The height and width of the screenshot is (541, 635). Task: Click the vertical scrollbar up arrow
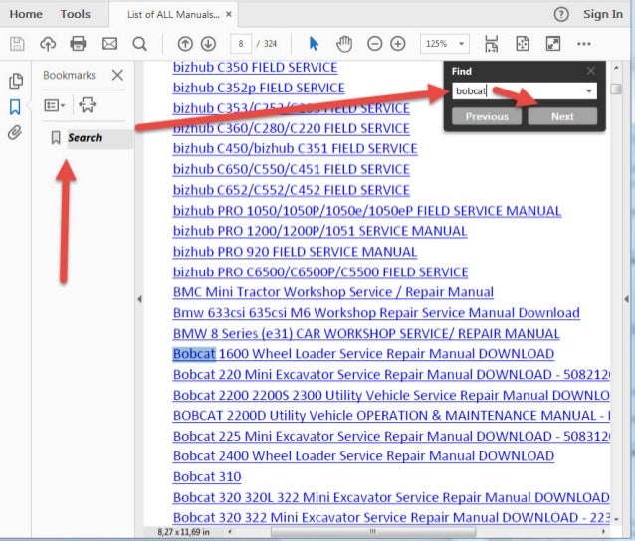tap(616, 68)
